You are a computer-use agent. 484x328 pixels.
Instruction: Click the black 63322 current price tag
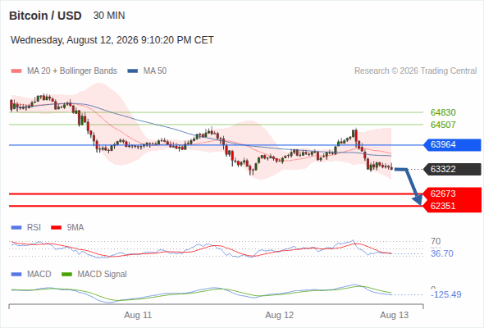click(453, 170)
